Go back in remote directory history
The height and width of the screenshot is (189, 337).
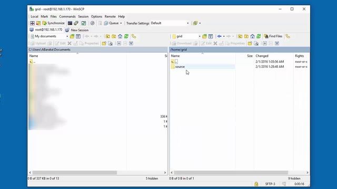pos(219,36)
